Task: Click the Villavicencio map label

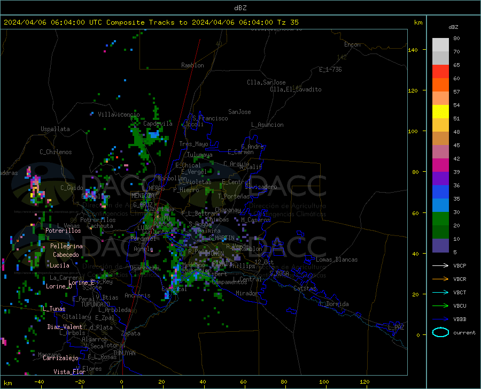Action: [119, 115]
